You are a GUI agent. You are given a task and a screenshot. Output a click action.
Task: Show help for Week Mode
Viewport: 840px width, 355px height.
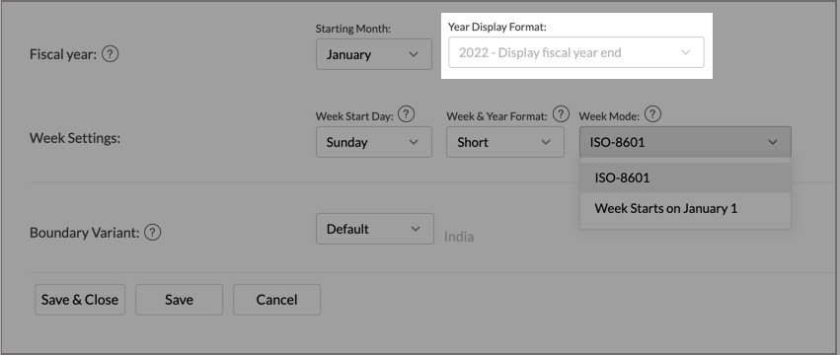point(652,114)
